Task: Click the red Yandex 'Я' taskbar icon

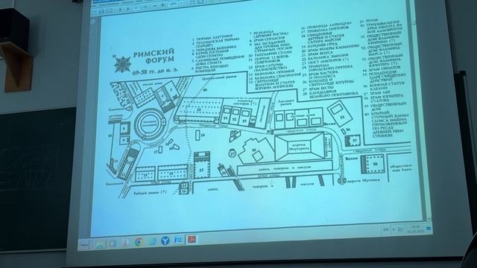Action: pyautogui.click(x=125, y=243)
